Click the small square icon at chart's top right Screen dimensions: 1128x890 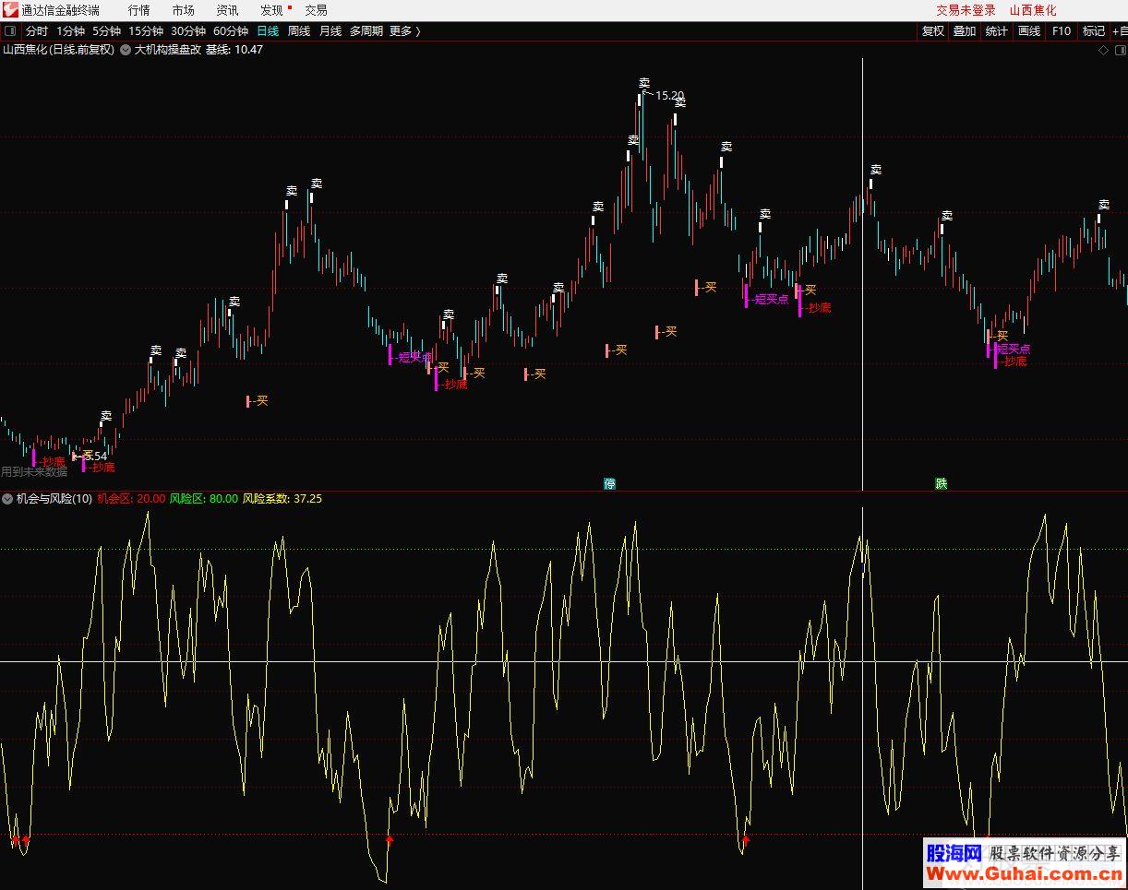pyautogui.click(x=1119, y=51)
